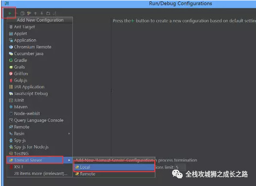Choose Cucumber java configuration

point(40,54)
